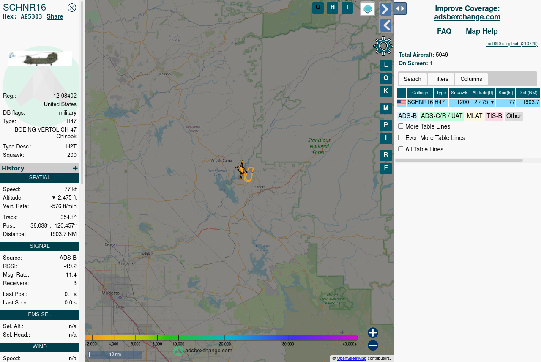Toggle the T map button
The width and height of the screenshot is (541, 362).
click(347, 8)
